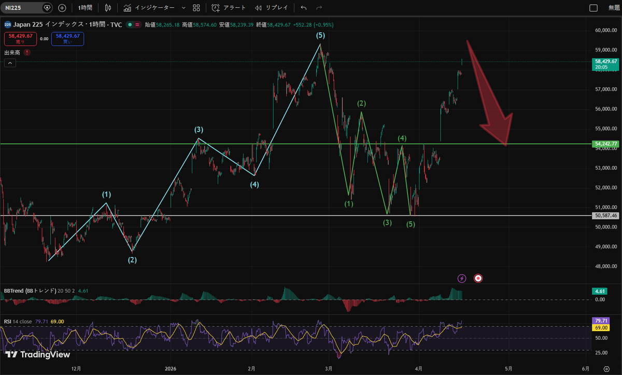This screenshot has width=622, height=375.
Task: Click the green 4.61 BBTrend value label
Action: click(601, 292)
